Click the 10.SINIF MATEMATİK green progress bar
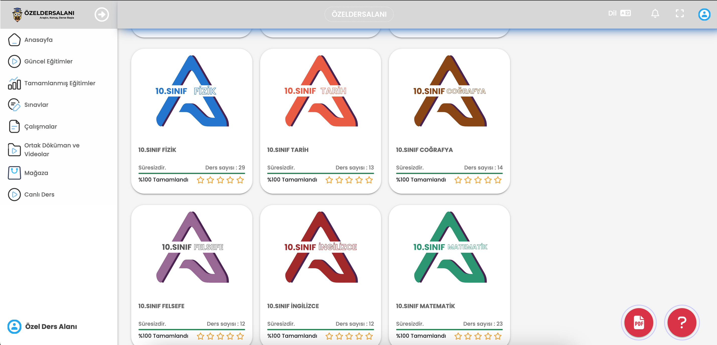Screen dimensions: 717x345 pyautogui.click(x=449, y=329)
